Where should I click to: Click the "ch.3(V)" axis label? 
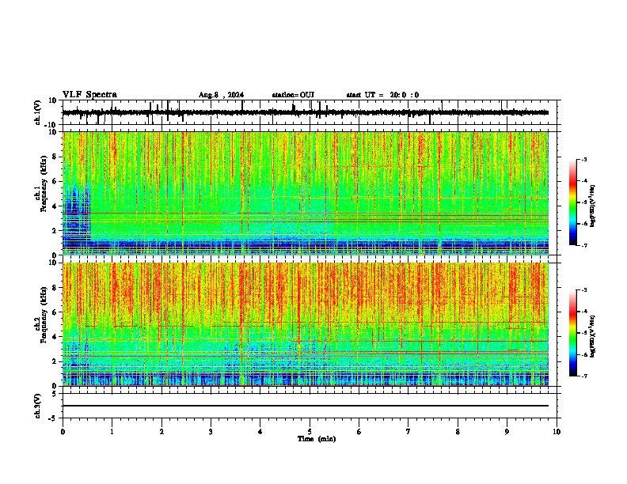[38, 406]
